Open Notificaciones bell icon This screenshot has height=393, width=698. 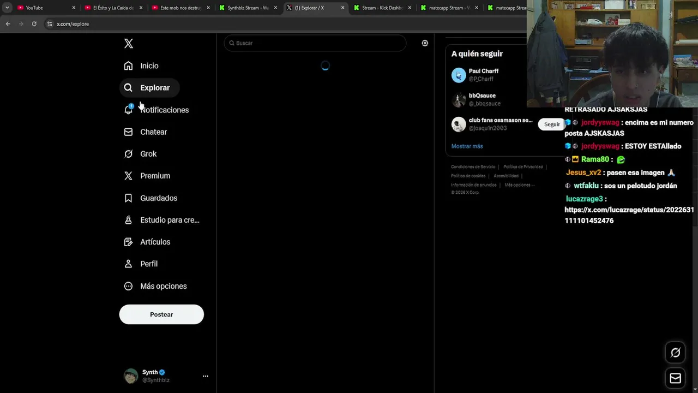coord(128,109)
